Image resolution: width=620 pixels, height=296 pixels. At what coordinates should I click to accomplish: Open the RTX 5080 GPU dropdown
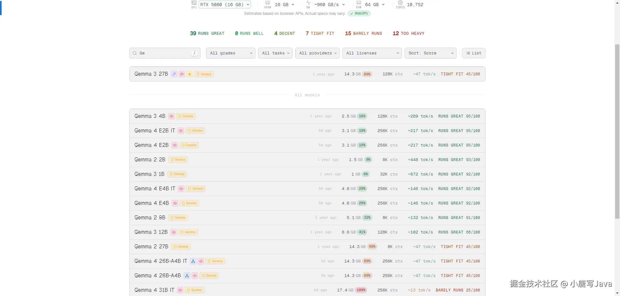point(225,5)
